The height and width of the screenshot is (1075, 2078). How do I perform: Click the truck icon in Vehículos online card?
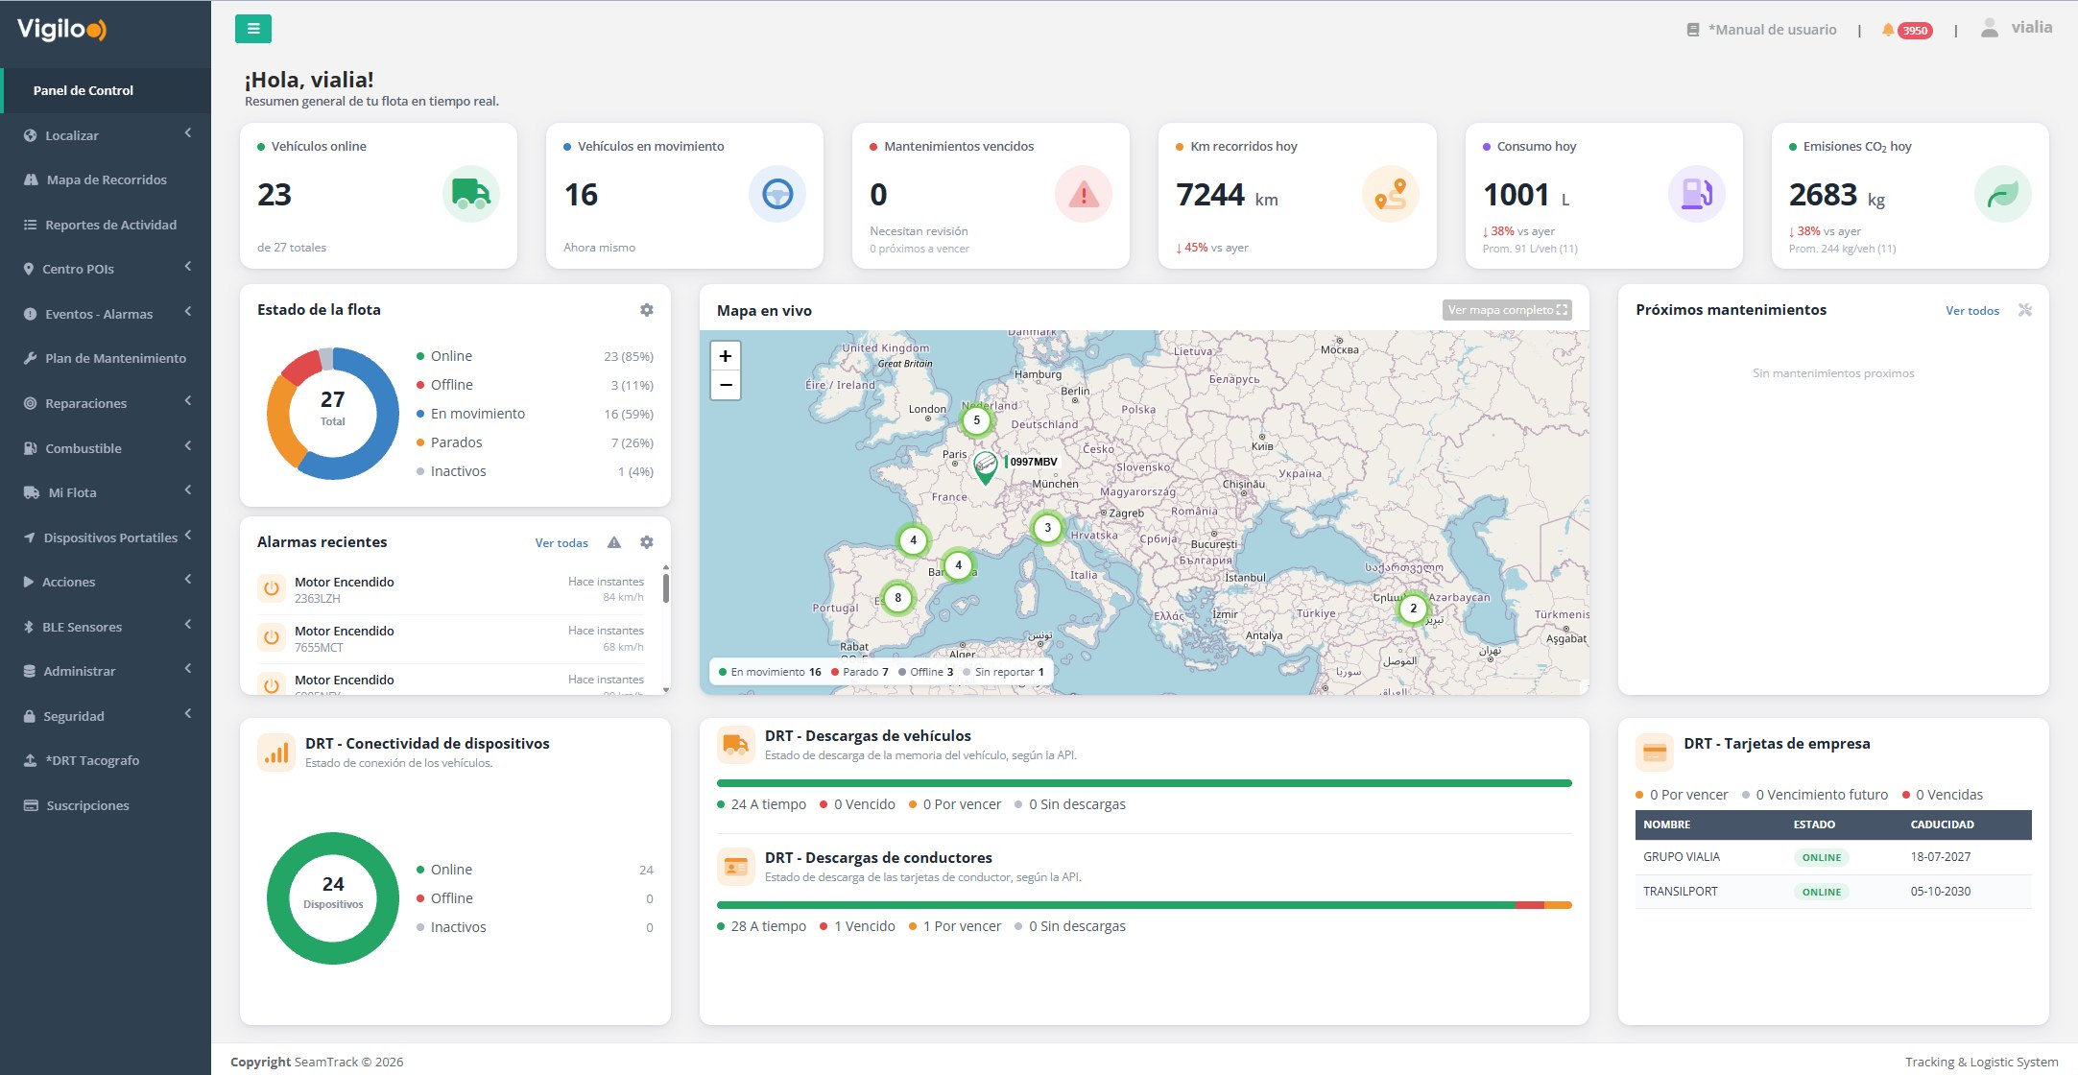tap(471, 194)
